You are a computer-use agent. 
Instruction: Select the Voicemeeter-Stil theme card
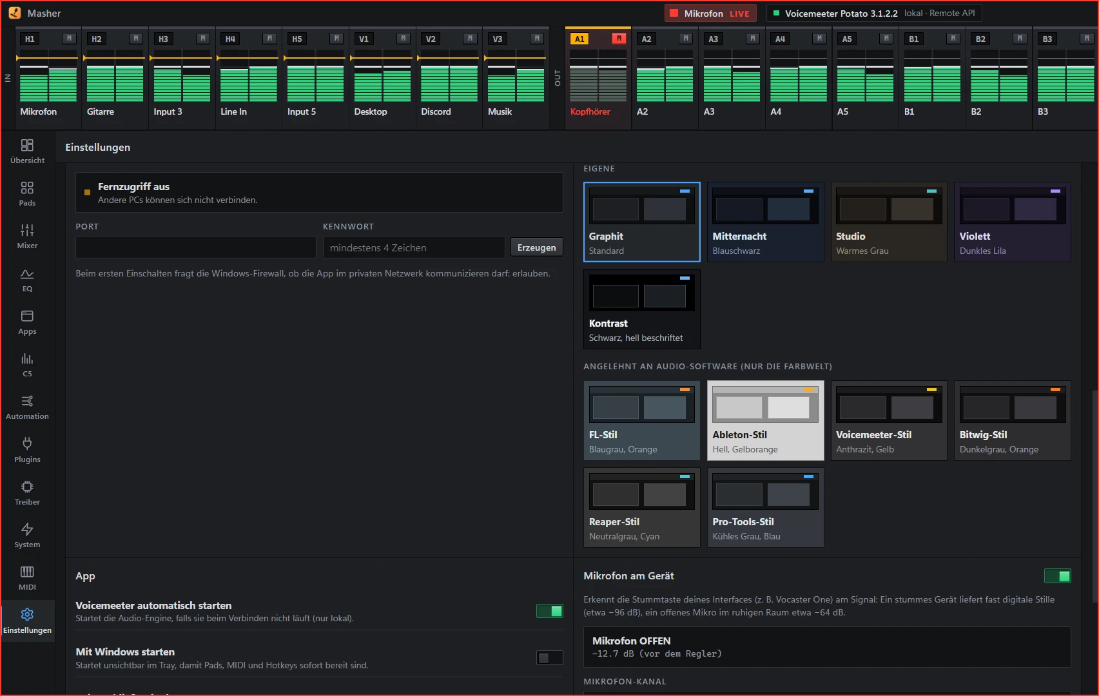tap(889, 420)
